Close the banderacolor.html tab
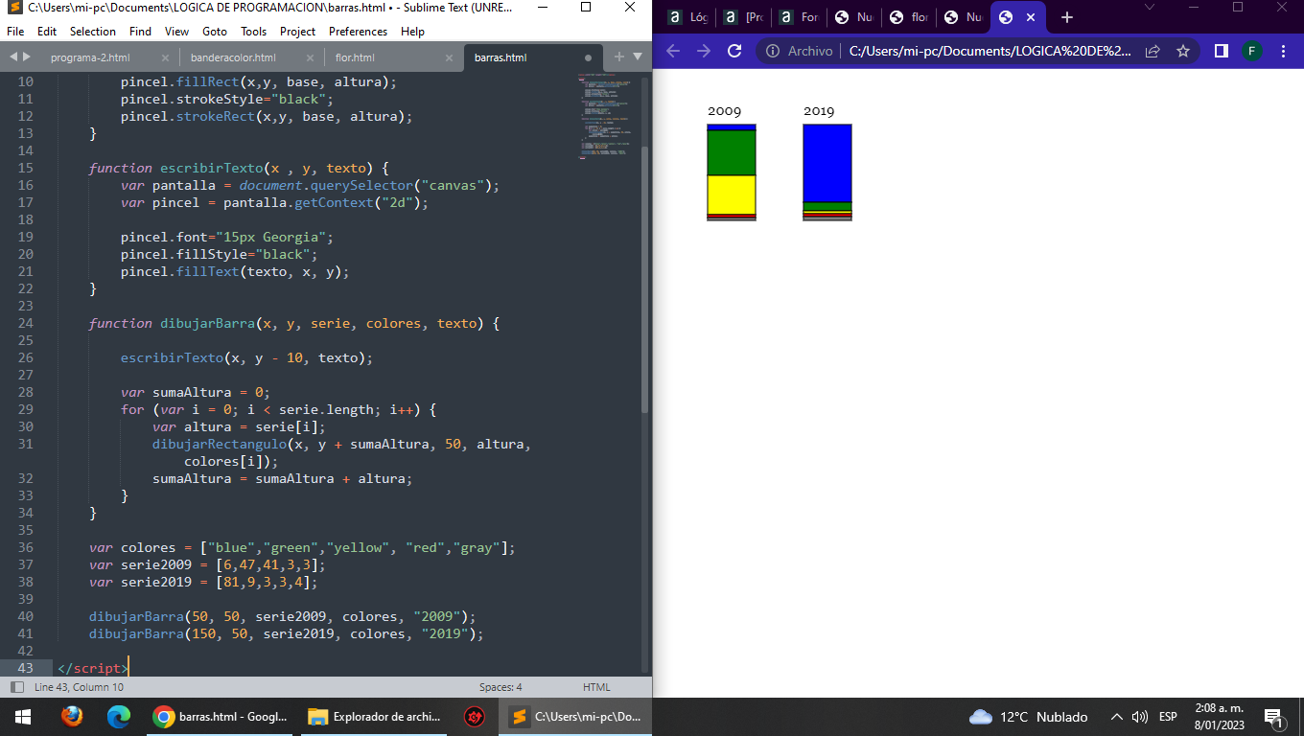This screenshot has height=736, width=1304. (x=309, y=57)
